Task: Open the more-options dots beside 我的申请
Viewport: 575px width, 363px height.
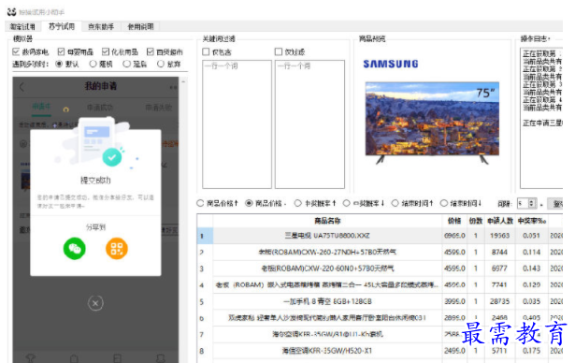Action: [x=173, y=87]
